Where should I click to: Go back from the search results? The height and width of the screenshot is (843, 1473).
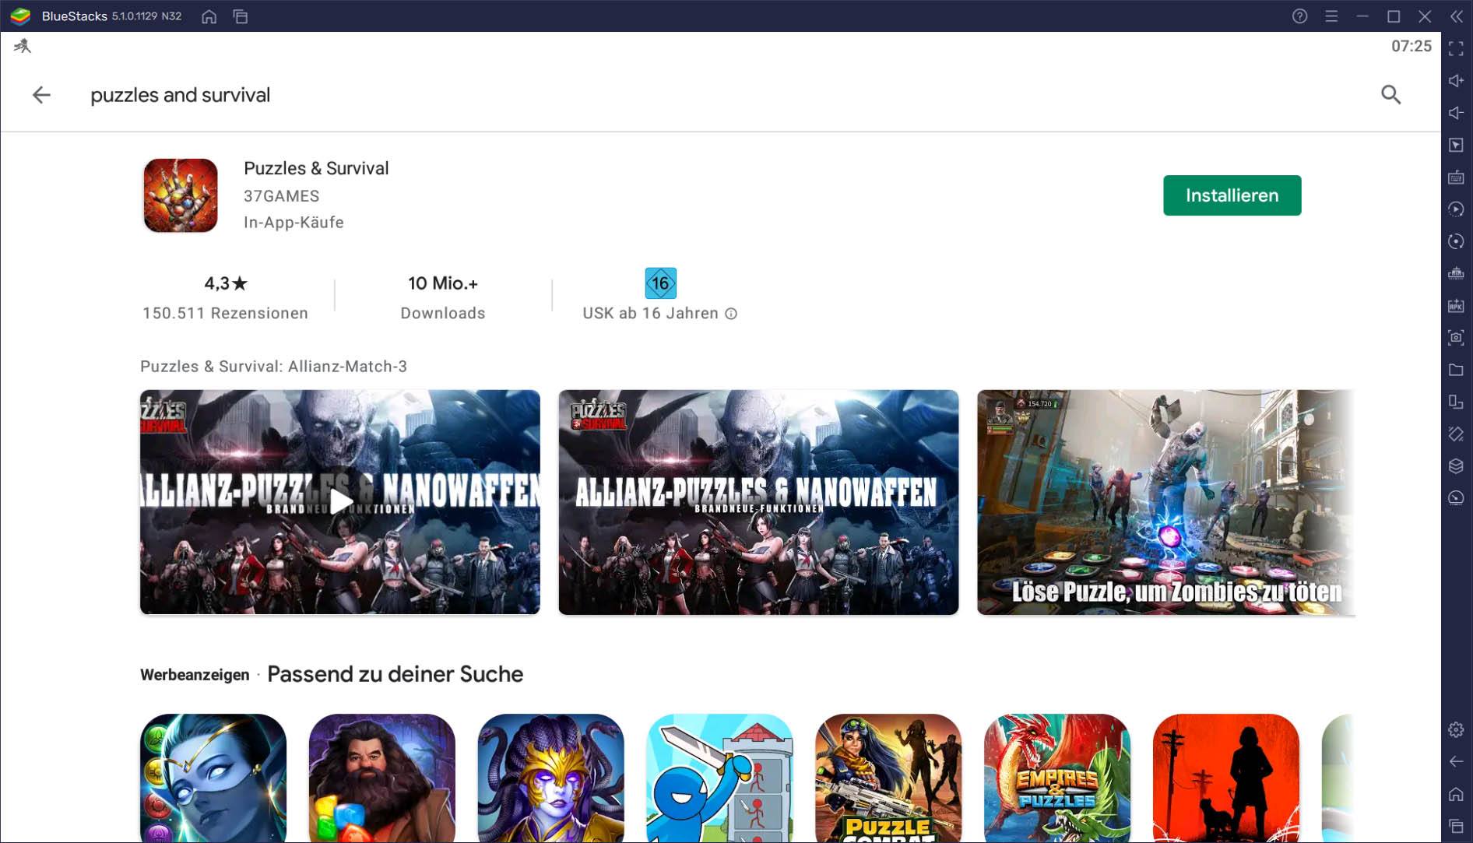pos(41,95)
